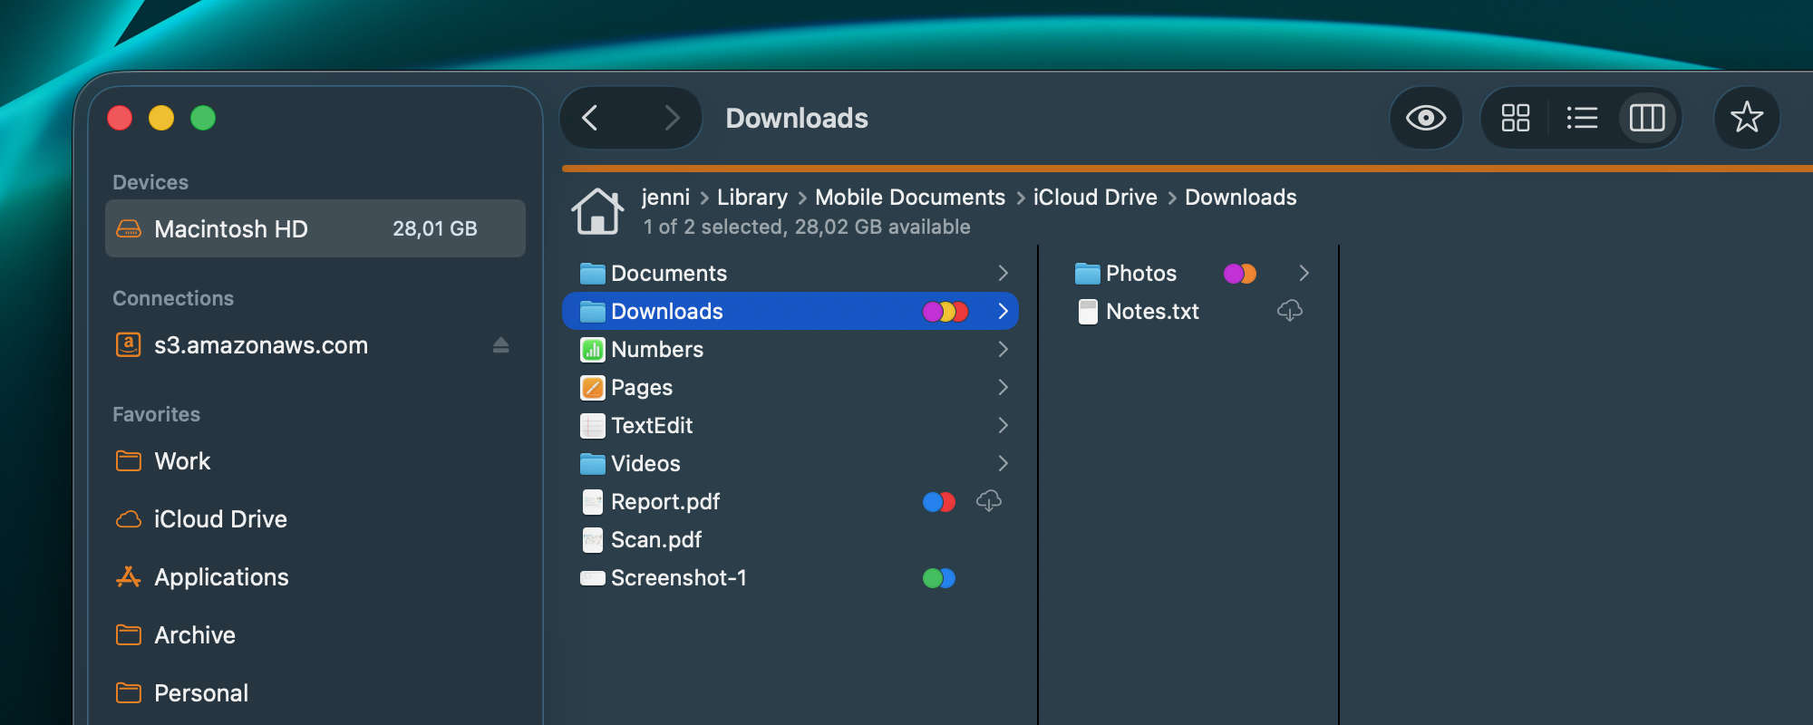
Task: Open Archive favorite
Action: coord(195,634)
